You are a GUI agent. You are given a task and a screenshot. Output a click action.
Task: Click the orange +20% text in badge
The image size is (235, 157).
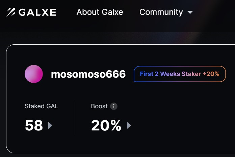(211, 74)
